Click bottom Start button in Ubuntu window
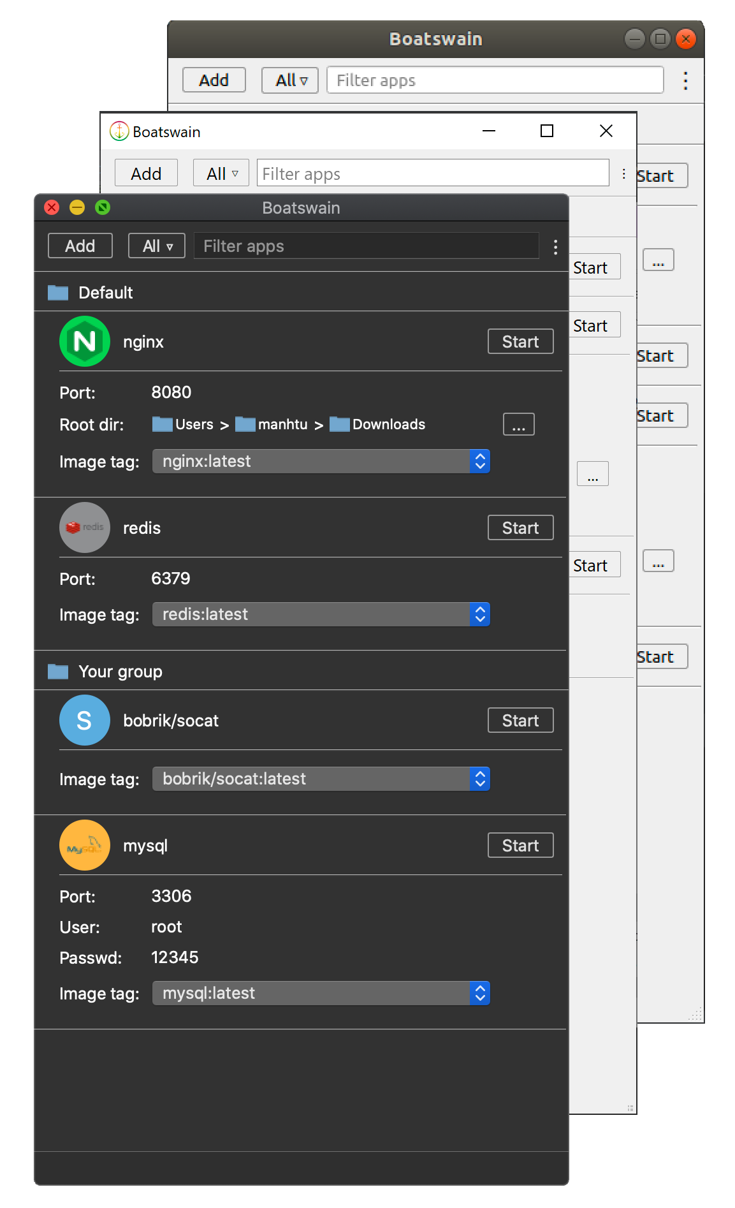 (x=662, y=656)
